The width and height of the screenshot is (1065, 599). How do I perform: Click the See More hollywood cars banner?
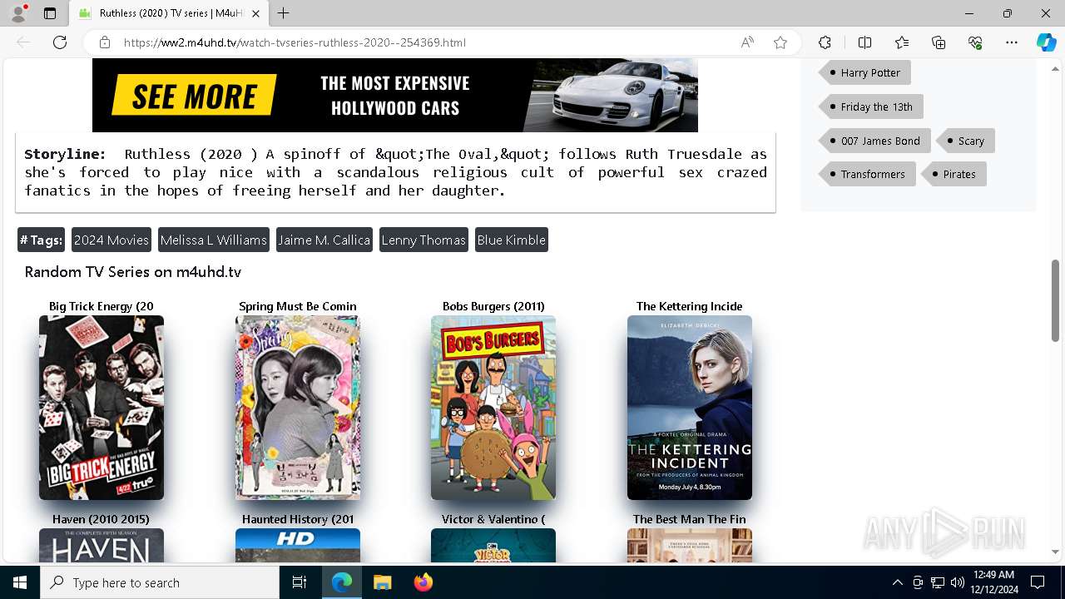click(x=395, y=95)
